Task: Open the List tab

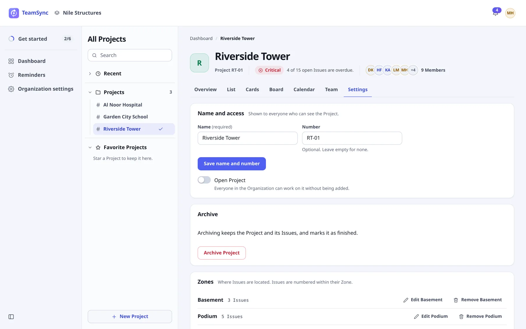Action: [x=231, y=89]
